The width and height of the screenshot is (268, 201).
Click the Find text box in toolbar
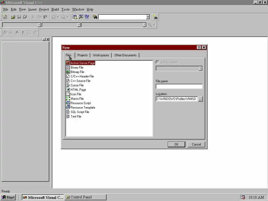(122, 17)
